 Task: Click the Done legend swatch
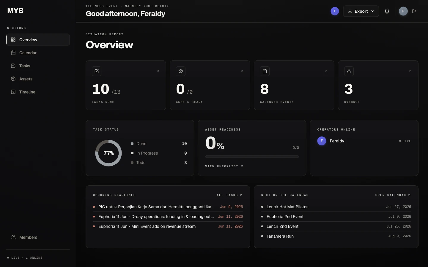[x=132, y=144]
